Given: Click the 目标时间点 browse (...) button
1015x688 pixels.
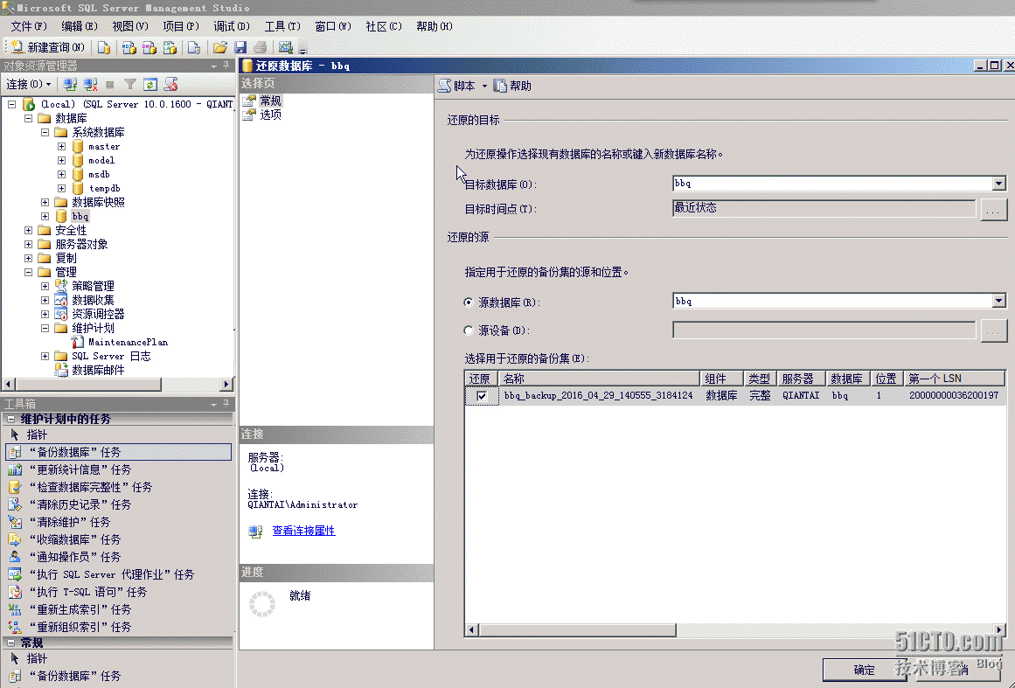Looking at the screenshot, I should click(x=994, y=210).
